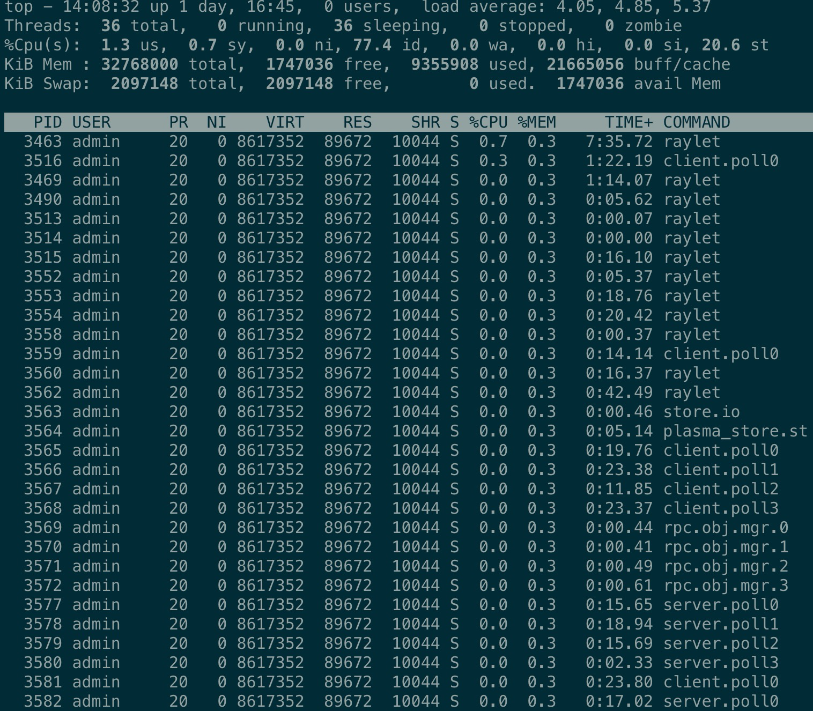Click the server.poll1 command
Image resolution: width=813 pixels, height=711 pixels.
coord(721,624)
